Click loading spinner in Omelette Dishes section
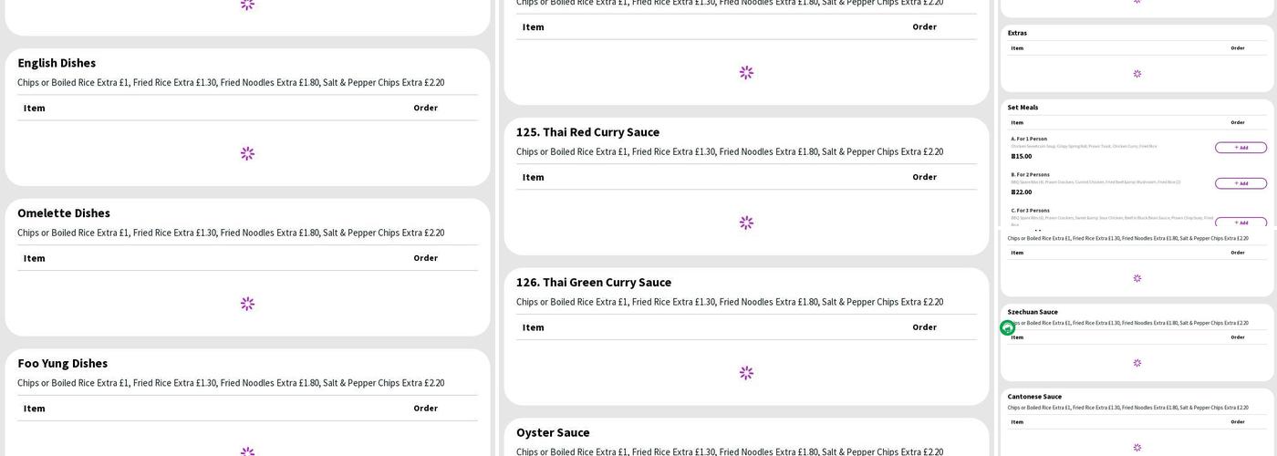The image size is (1277, 456). [x=247, y=304]
